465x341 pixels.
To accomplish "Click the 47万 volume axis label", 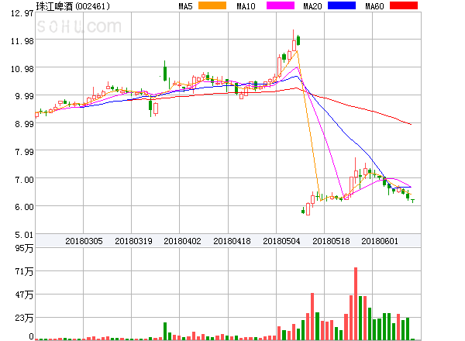I will (24, 294).
